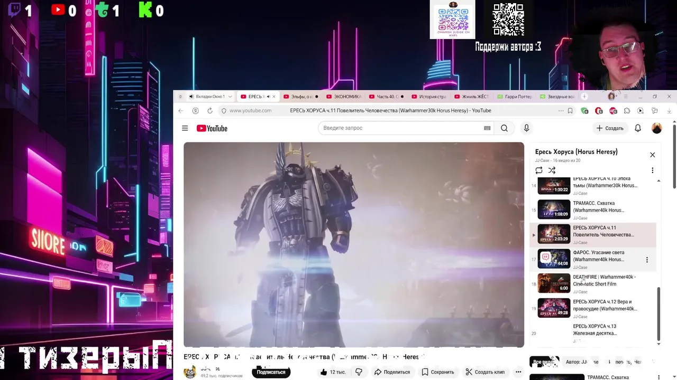677x380 pixels.
Task: Click the video player area
Action: tap(354, 244)
